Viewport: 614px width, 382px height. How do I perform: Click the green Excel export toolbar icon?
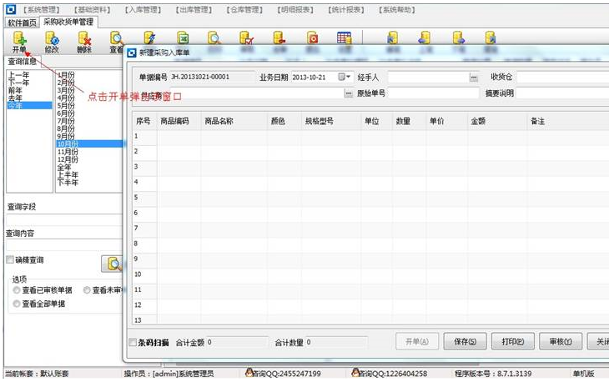click(182, 38)
